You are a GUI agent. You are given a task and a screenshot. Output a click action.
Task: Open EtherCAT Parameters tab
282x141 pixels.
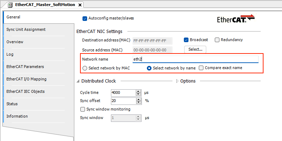click(38, 67)
